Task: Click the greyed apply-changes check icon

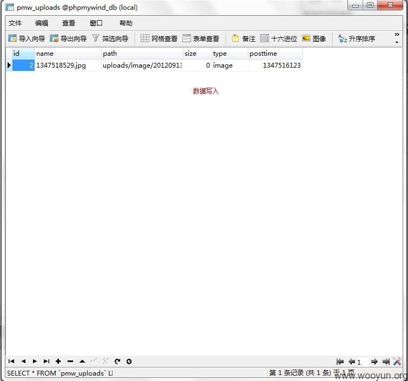Action: pyautogui.click(x=94, y=361)
